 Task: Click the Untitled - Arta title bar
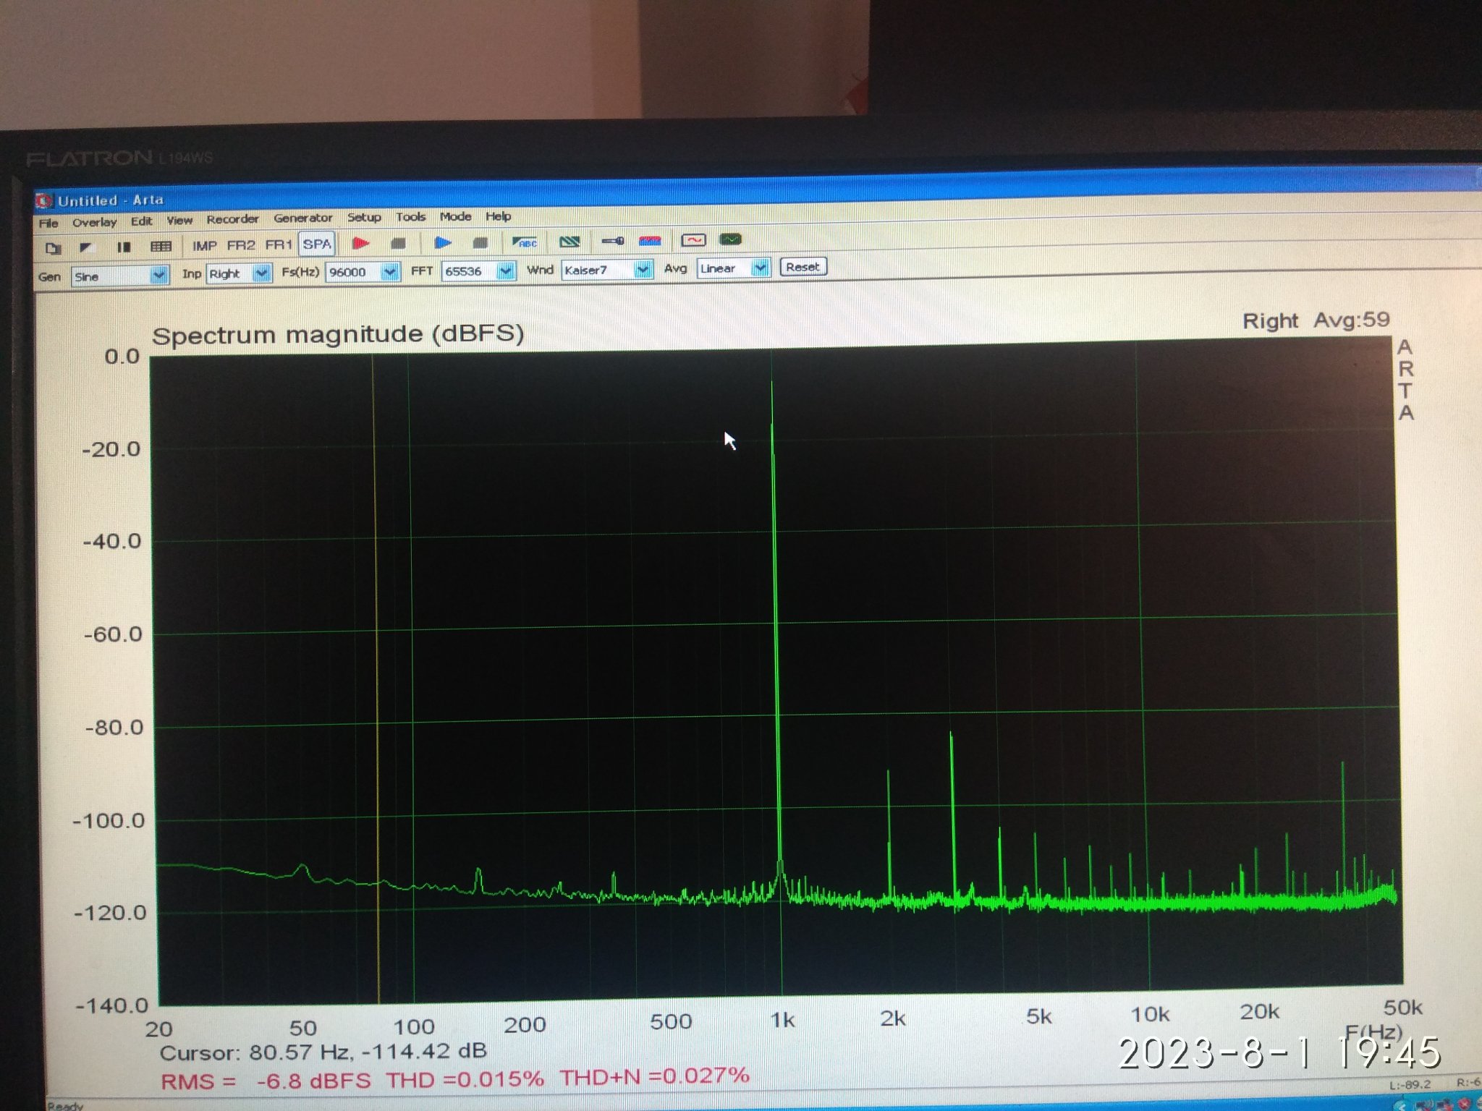click(111, 200)
